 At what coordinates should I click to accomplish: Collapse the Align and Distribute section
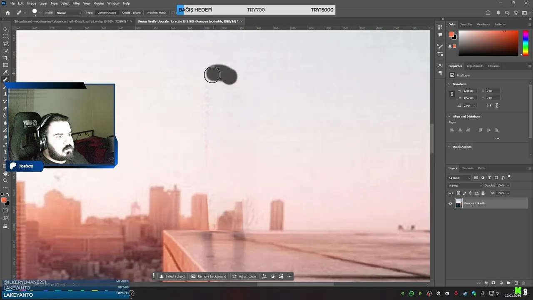point(449,116)
